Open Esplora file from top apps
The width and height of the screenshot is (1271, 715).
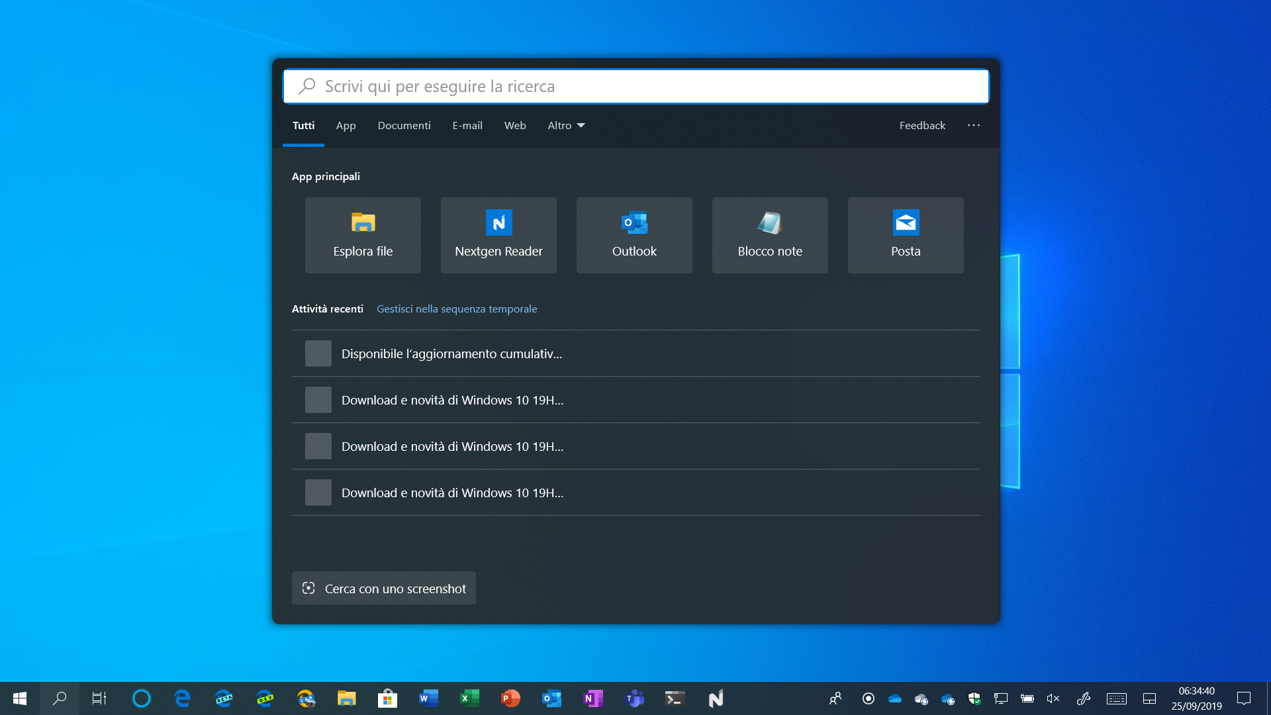click(x=363, y=235)
